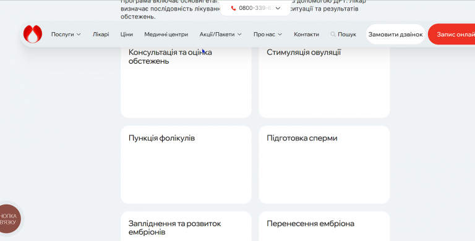475x241 pixels.
Task: Click the search magnifier icon
Action: 333,34
